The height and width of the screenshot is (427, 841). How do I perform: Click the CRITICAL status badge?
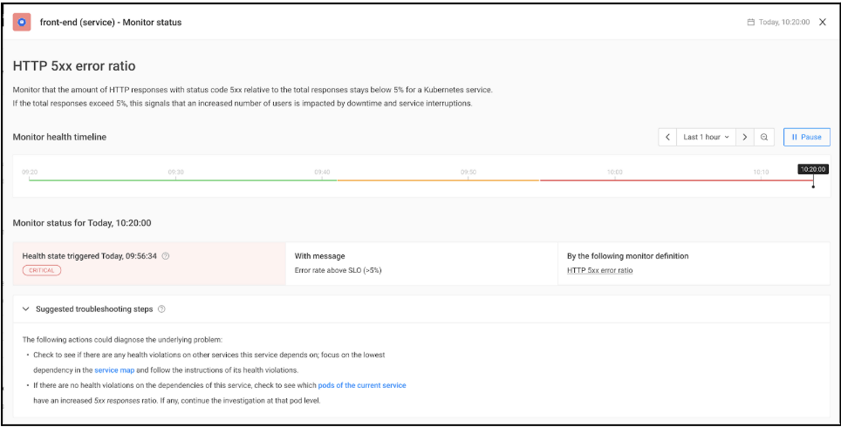coord(42,270)
